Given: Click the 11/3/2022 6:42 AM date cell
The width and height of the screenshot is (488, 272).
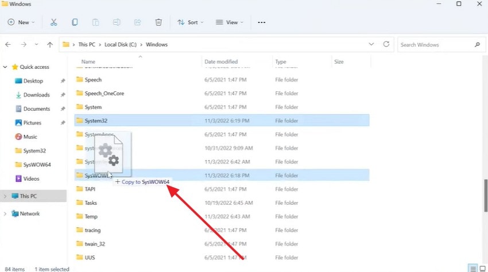Looking at the screenshot, I should tap(227, 162).
